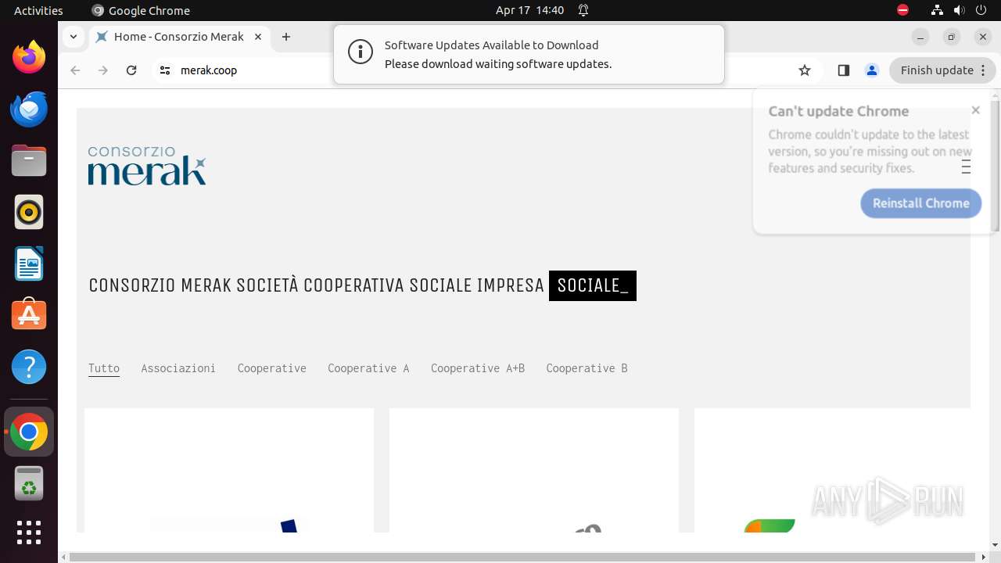Reload the merak.coop page
This screenshot has width=1001, height=563.
point(131,70)
